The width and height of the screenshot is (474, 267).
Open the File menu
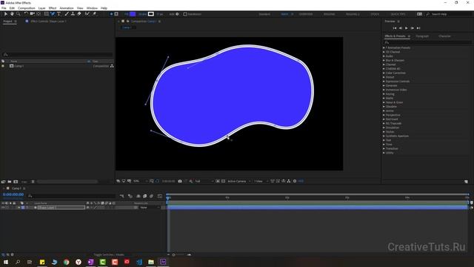pos(4,8)
